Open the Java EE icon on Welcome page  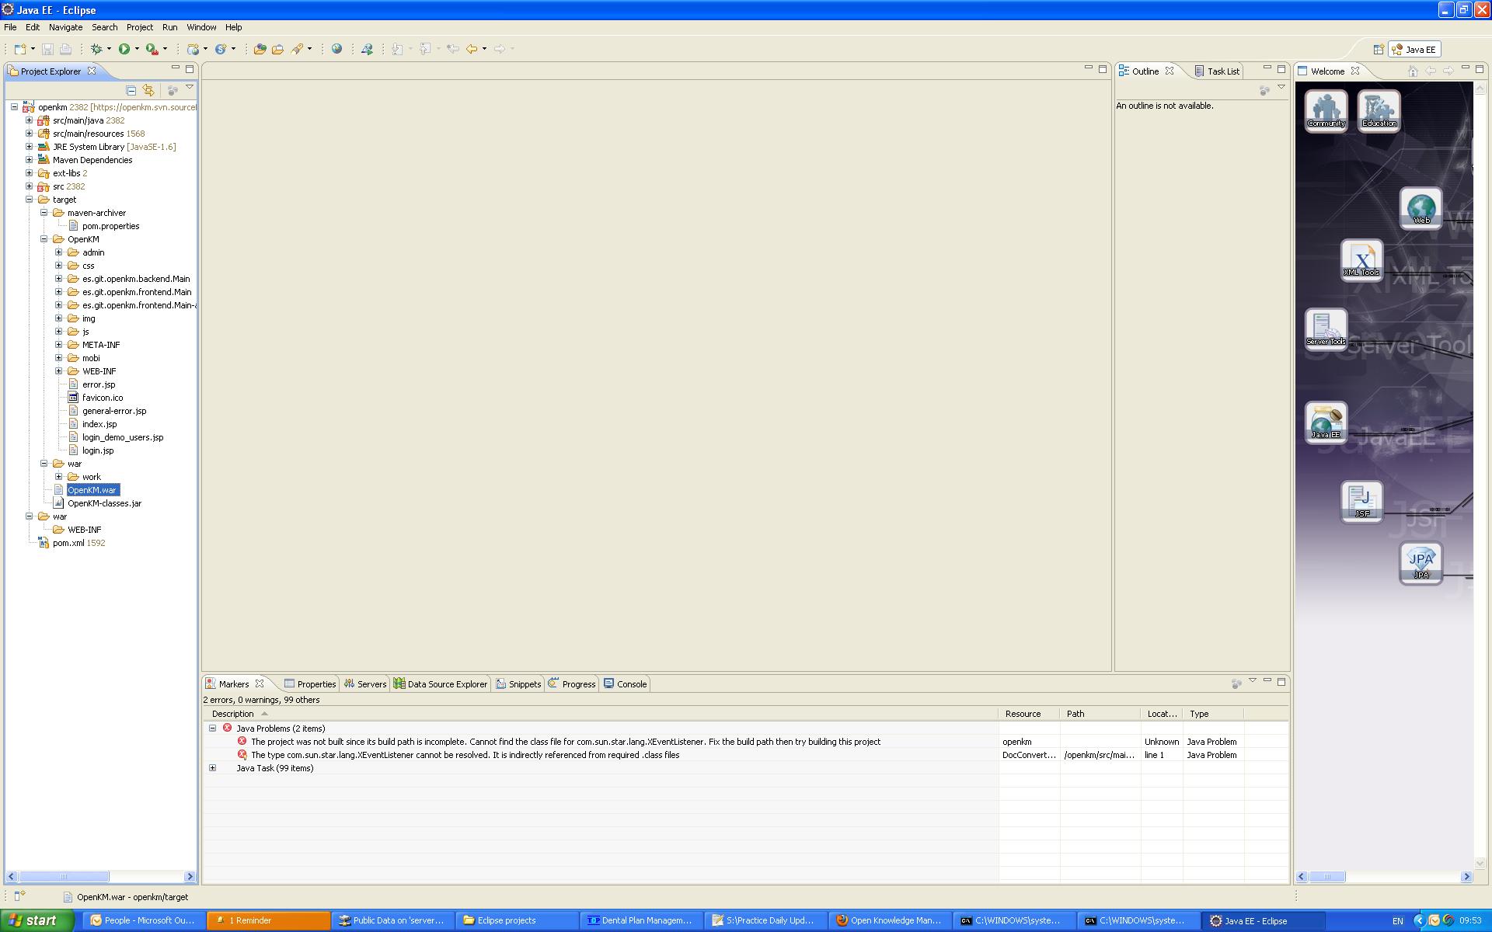tap(1326, 422)
